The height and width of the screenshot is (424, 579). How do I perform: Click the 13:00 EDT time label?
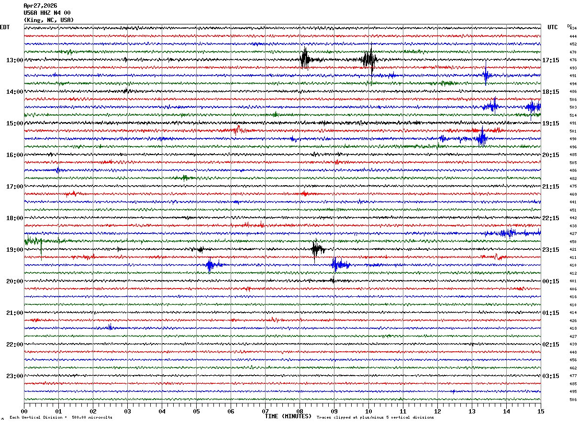tap(15, 60)
